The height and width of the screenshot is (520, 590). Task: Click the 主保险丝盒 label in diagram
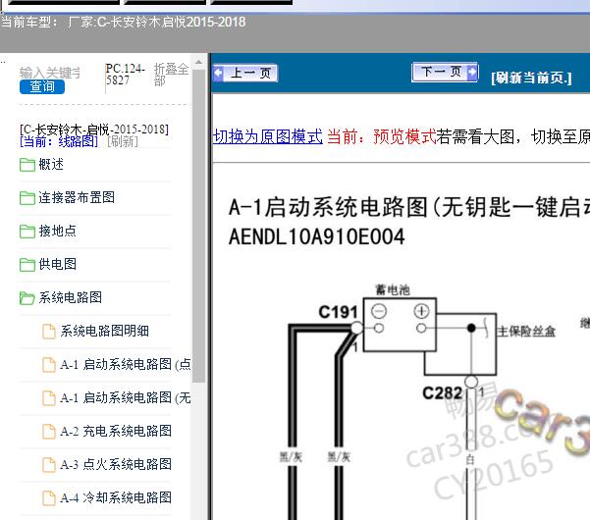pyautogui.click(x=526, y=332)
